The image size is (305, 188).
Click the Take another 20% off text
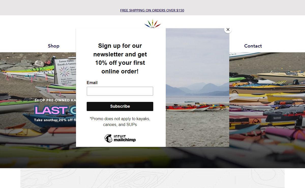(55, 120)
